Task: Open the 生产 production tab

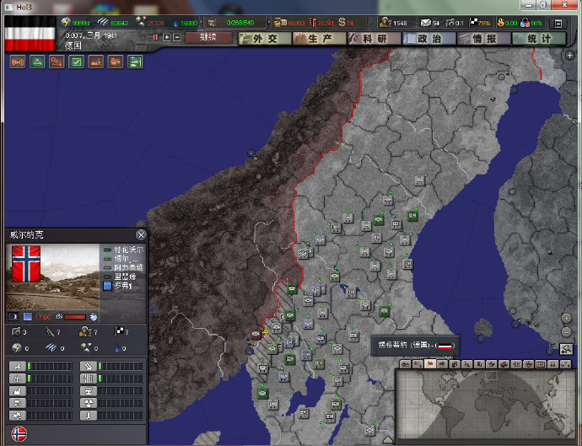Action: click(x=319, y=39)
